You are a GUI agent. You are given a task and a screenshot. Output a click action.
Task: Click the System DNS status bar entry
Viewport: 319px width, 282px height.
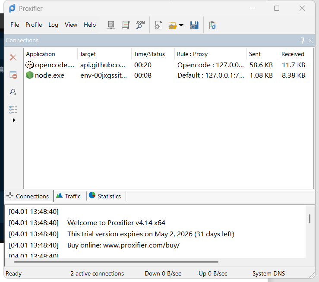click(268, 273)
